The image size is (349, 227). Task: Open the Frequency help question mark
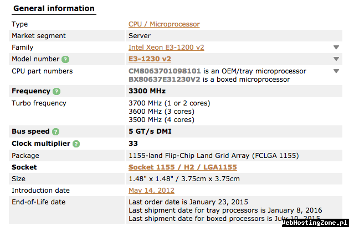pyautogui.click(x=57, y=91)
